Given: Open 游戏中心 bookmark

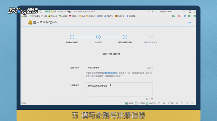Looking at the screenshot, I should click(x=74, y=16).
